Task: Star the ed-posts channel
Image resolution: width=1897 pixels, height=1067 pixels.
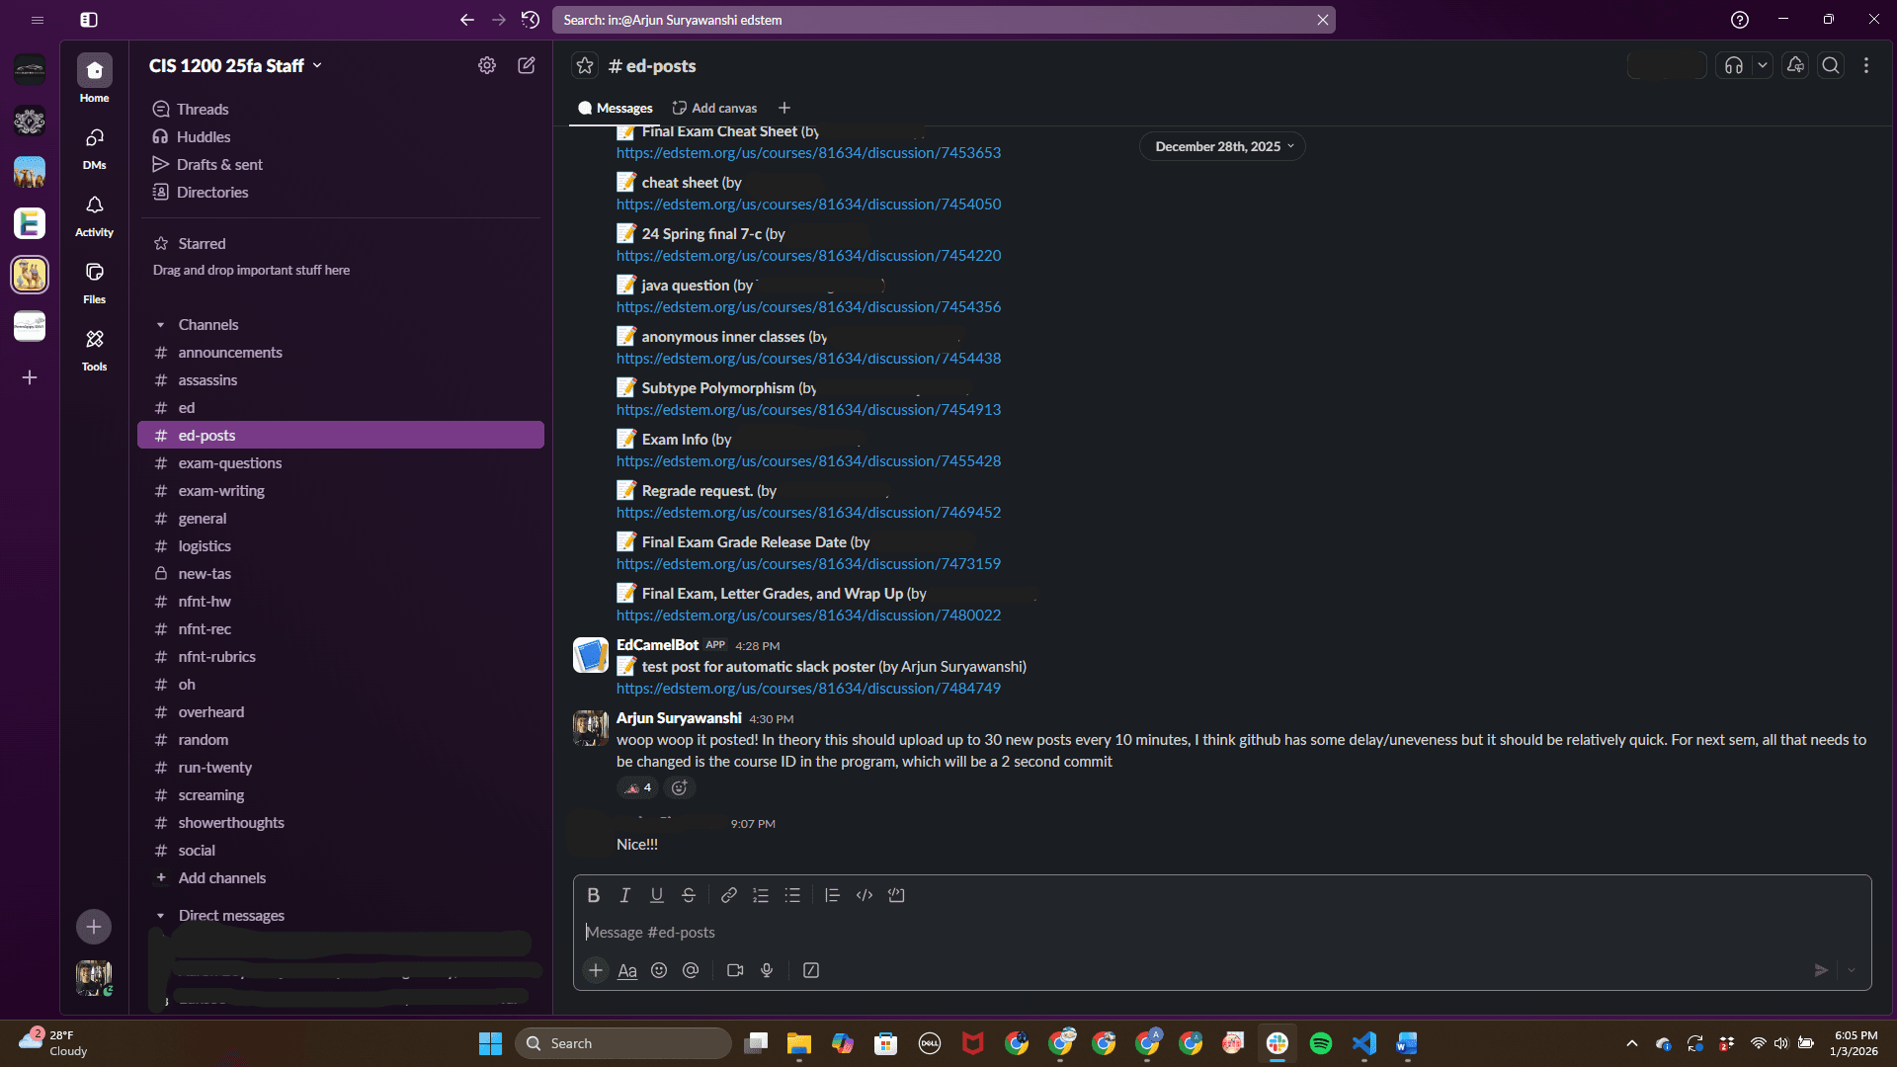Action: (x=585, y=65)
